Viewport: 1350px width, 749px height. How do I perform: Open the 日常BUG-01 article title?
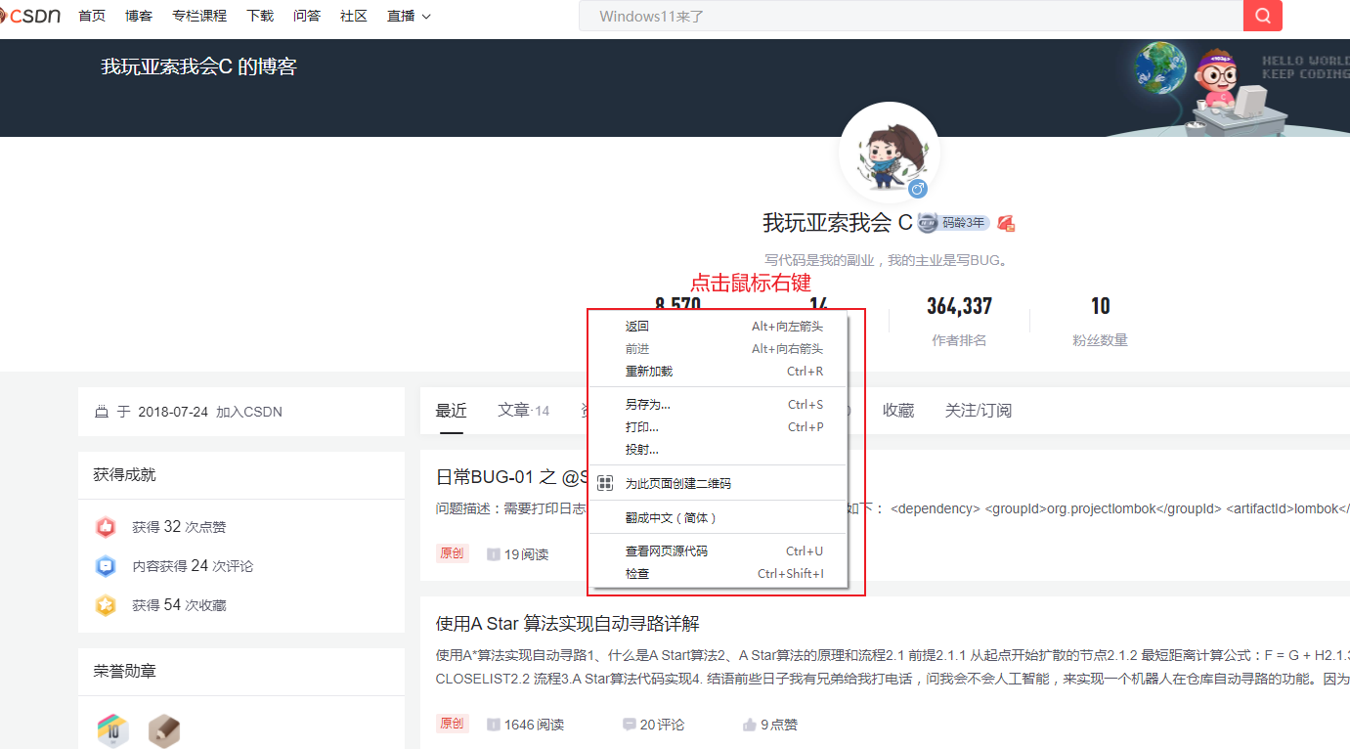tap(512, 477)
